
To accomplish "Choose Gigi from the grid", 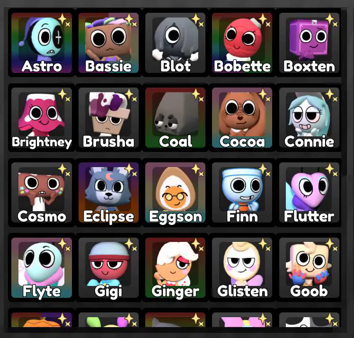I will pyautogui.click(x=108, y=267).
